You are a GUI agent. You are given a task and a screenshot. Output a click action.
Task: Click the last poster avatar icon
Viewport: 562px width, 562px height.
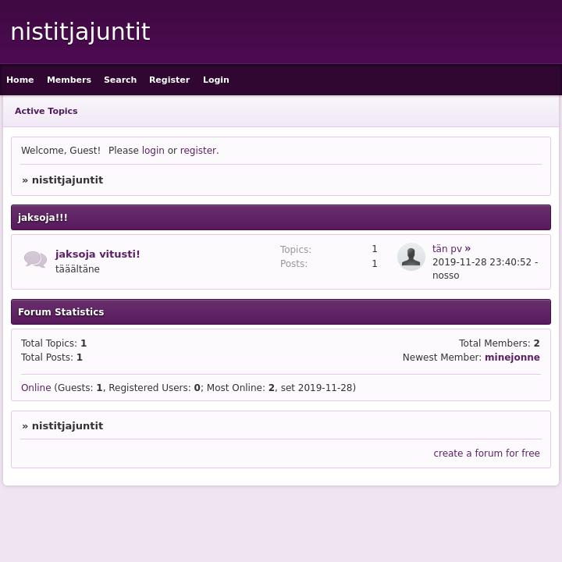pyautogui.click(x=411, y=257)
